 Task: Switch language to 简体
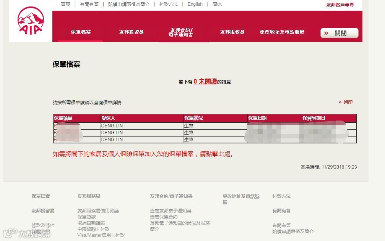tap(217, 4)
